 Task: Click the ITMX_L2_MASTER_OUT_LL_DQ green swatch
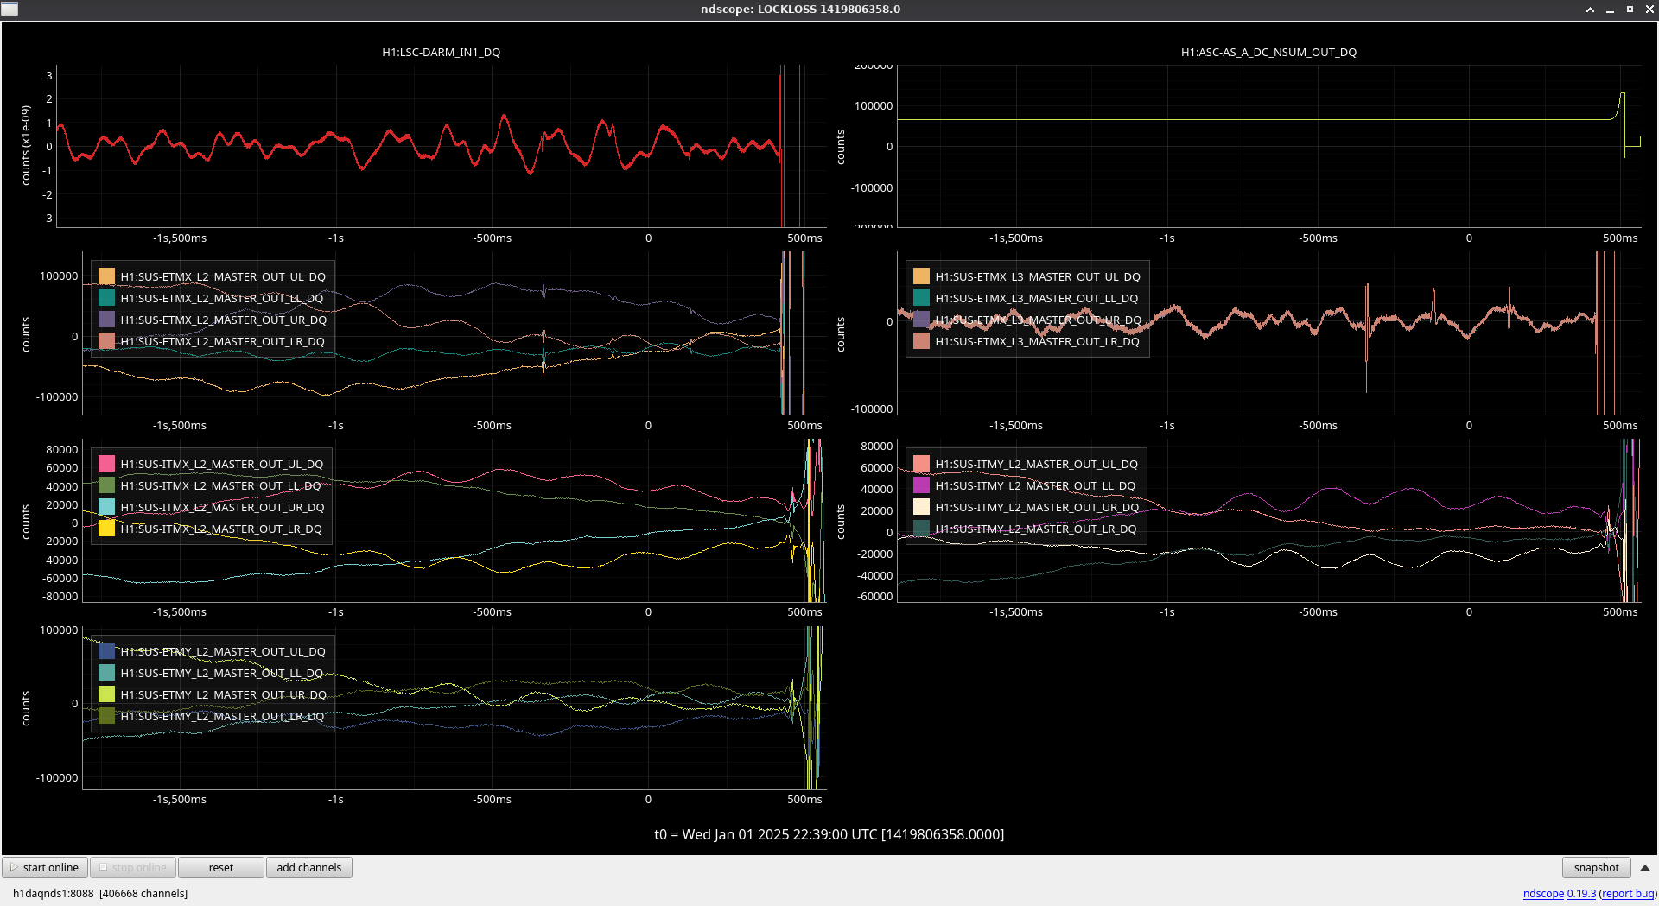[x=106, y=485]
